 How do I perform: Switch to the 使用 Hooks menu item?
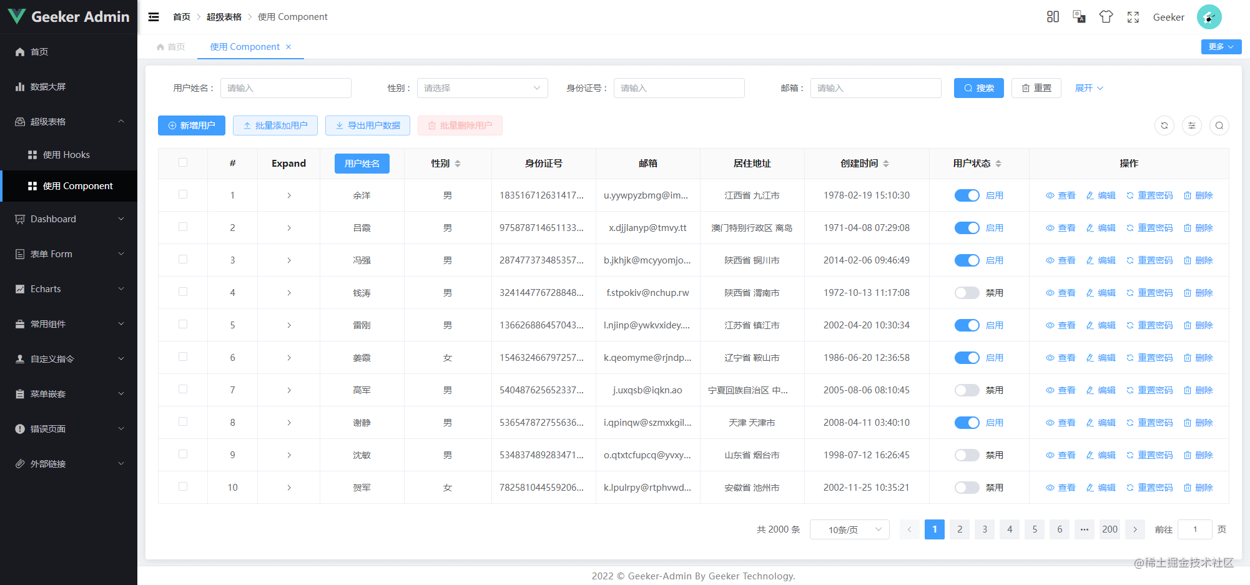69,154
